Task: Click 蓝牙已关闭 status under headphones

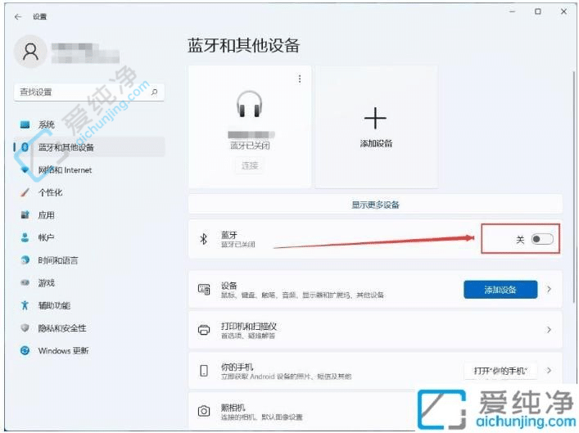Action: click(x=250, y=146)
